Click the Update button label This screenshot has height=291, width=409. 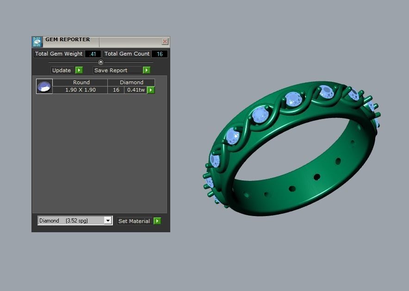coord(63,70)
